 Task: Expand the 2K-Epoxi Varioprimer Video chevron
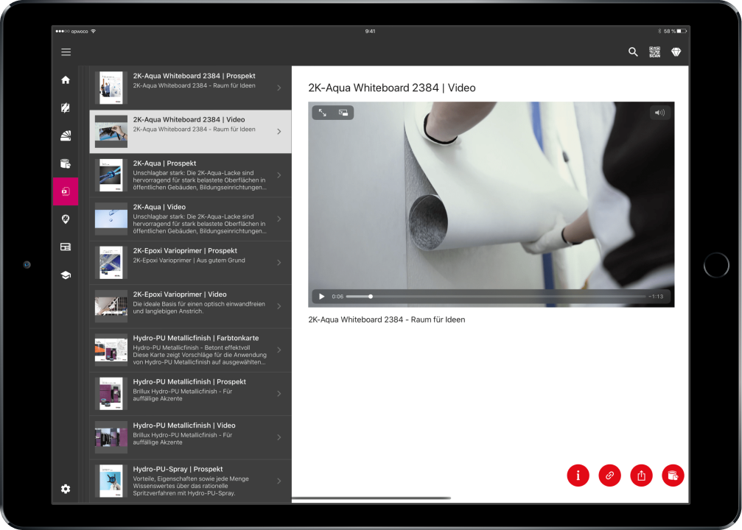[279, 306]
